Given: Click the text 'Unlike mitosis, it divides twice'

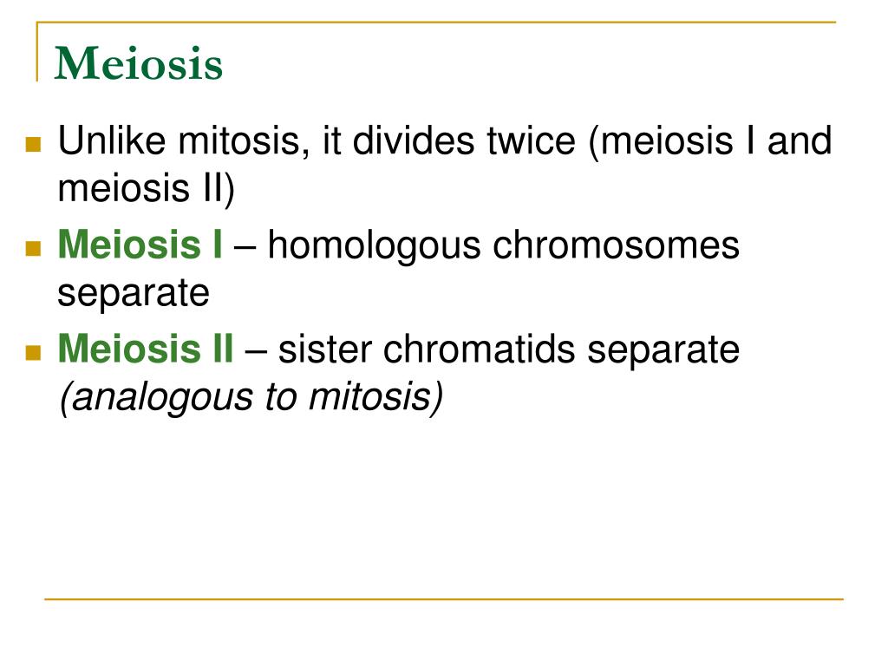Looking at the screenshot, I should click(x=317, y=140).
